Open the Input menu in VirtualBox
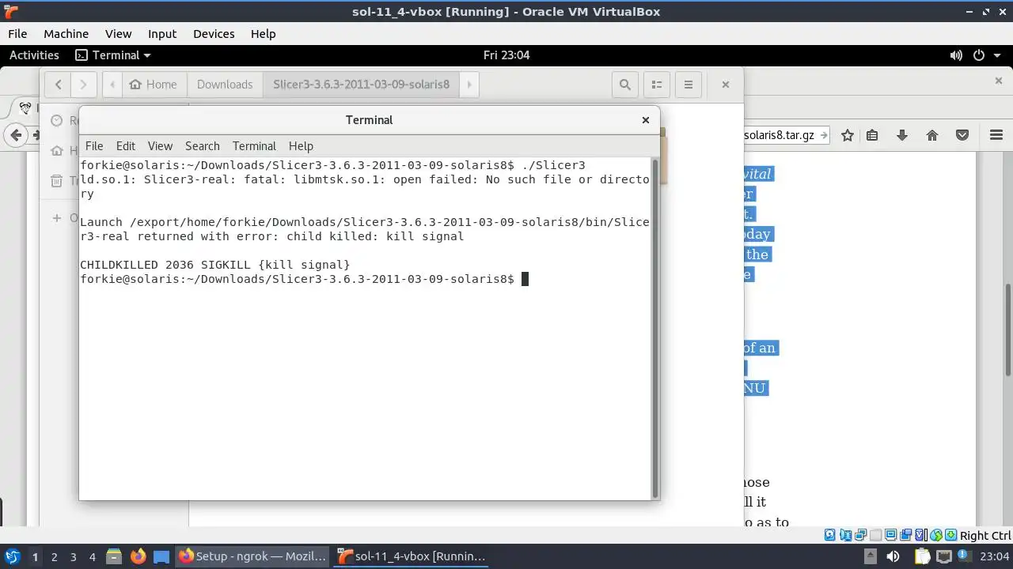Screen dimensions: 1013x569 (x=162, y=34)
